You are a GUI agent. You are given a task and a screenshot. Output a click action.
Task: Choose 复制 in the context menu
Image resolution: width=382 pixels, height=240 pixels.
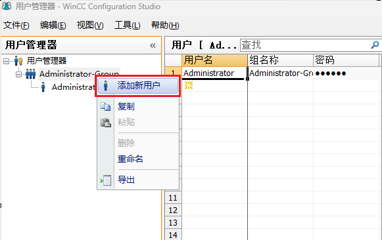[x=138, y=106]
